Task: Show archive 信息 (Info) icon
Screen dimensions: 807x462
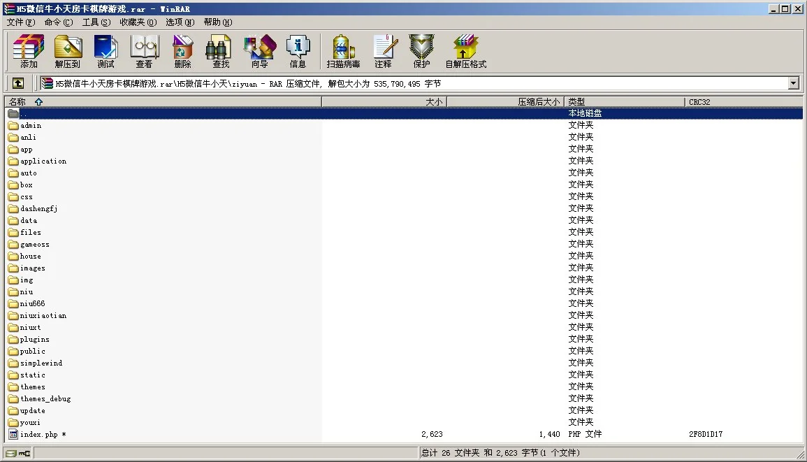Action: click(x=298, y=52)
